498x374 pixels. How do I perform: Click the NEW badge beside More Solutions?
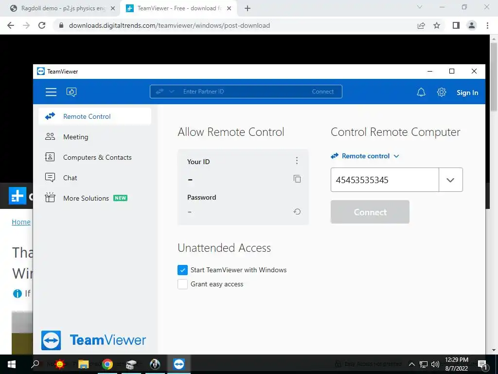pyautogui.click(x=121, y=198)
